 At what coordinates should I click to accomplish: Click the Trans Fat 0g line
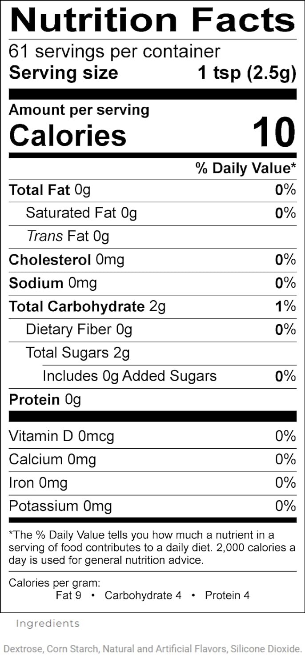tap(68, 236)
